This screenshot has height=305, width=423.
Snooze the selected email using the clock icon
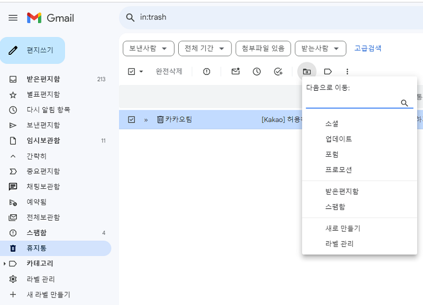point(256,71)
